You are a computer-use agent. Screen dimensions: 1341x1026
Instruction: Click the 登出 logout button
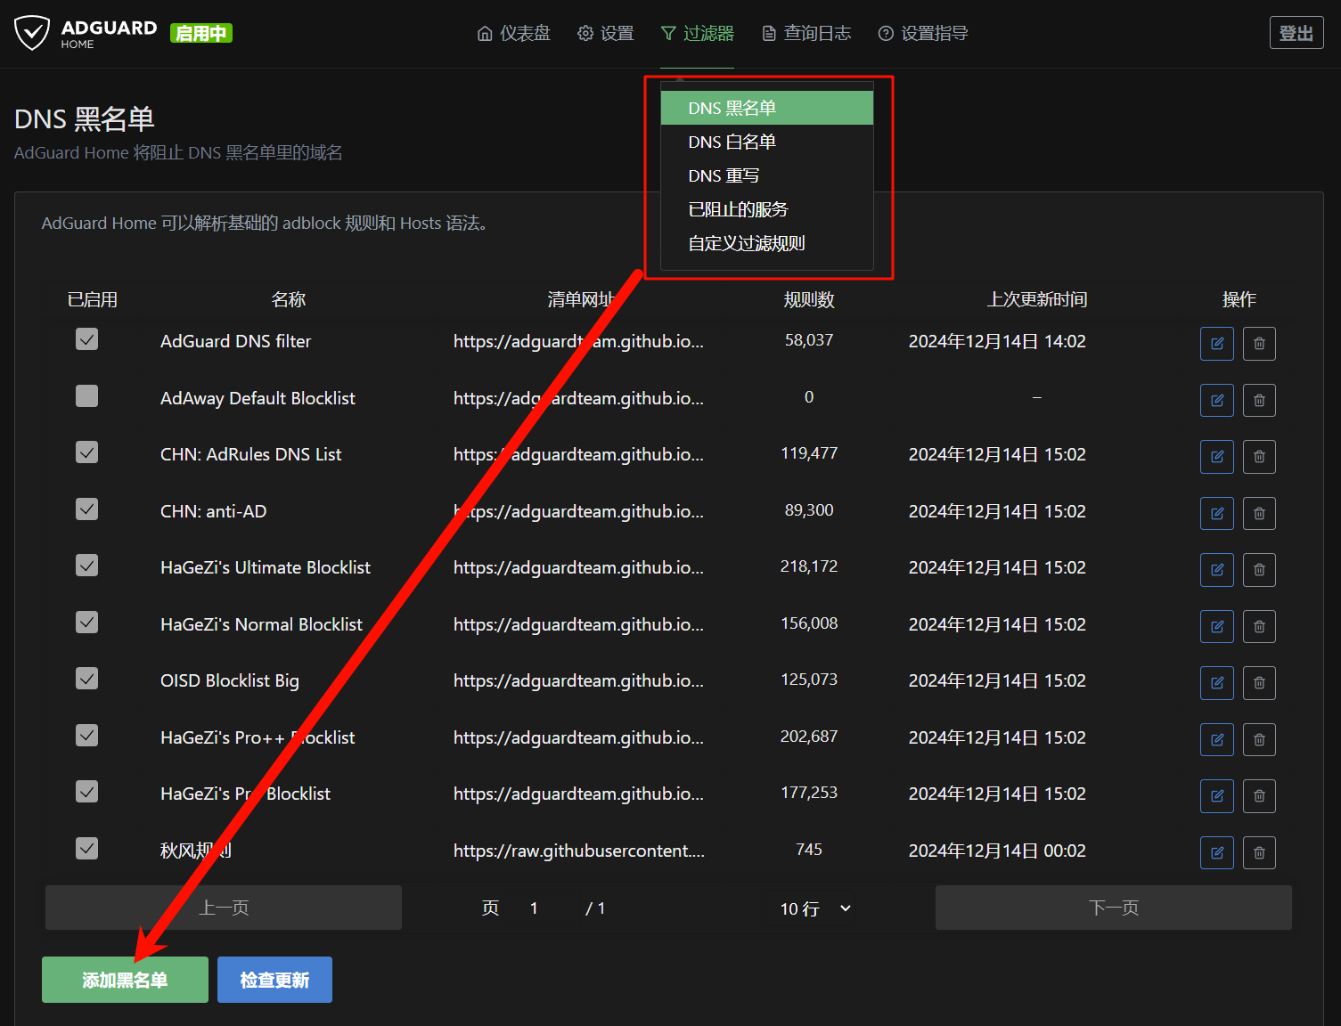tap(1296, 33)
